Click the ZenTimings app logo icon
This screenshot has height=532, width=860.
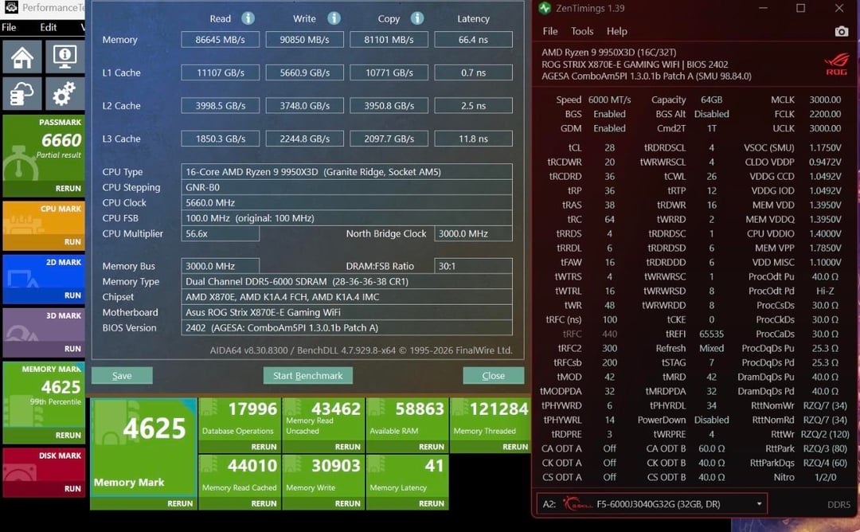[x=545, y=8]
